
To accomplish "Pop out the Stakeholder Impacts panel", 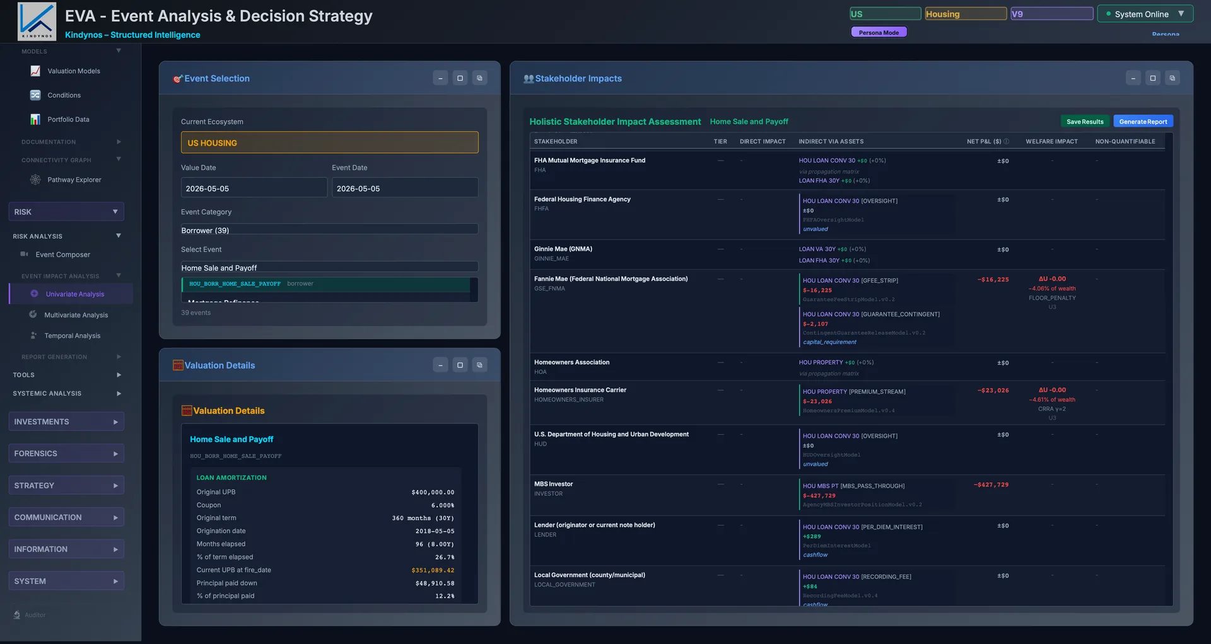I will pos(1173,78).
